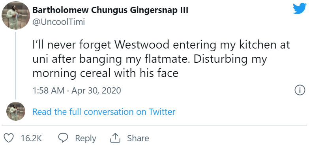Screen dimensions: 309x148
Task: Click the reply speech bubble icon
Action: 63,138
